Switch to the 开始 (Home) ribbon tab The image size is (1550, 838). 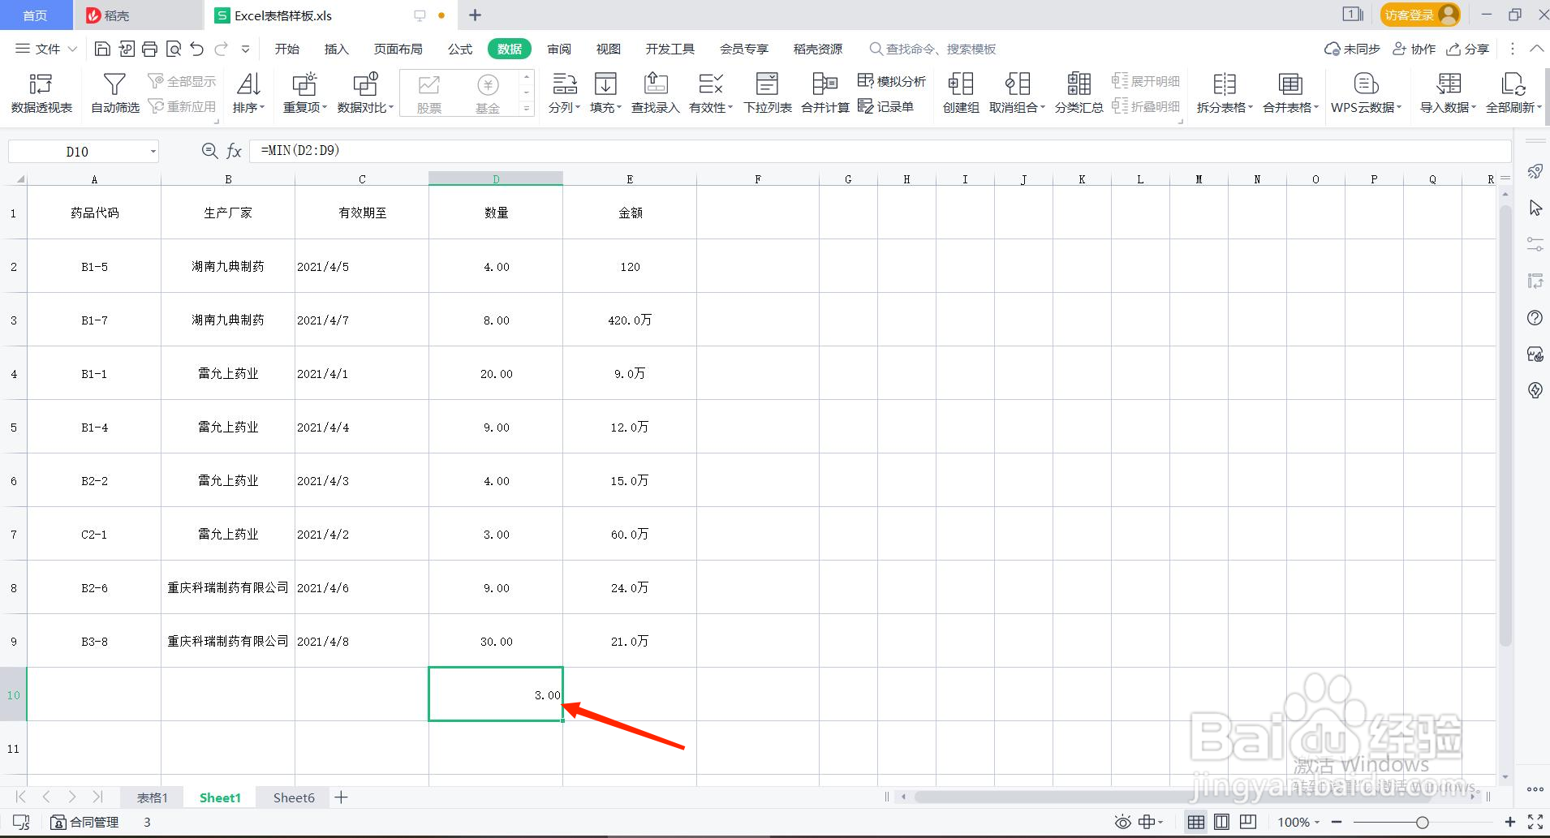287,49
